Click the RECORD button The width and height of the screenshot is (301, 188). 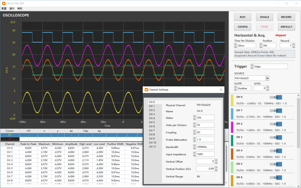286,17
